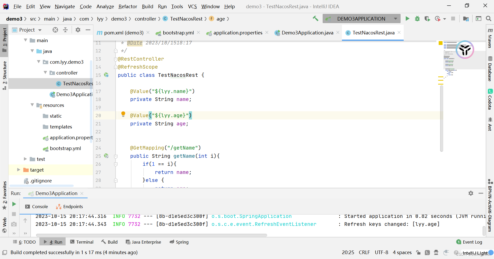Screen dimensions: 494x259
Task: Toggle the Codota side panel
Action: (490, 99)
